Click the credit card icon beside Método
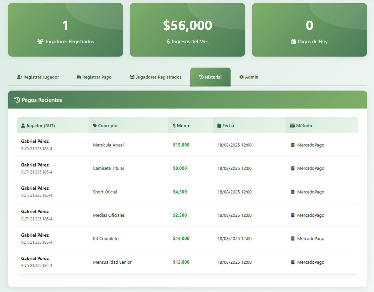374x292 pixels. [x=292, y=126]
